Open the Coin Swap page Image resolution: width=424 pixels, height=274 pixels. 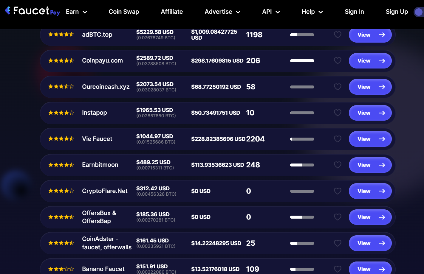pyautogui.click(x=124, y=12)
